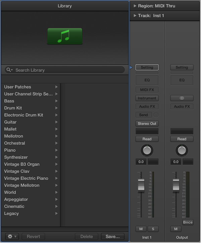
Task: Open the Stereo Out output menu
Action: coord(147,124)
